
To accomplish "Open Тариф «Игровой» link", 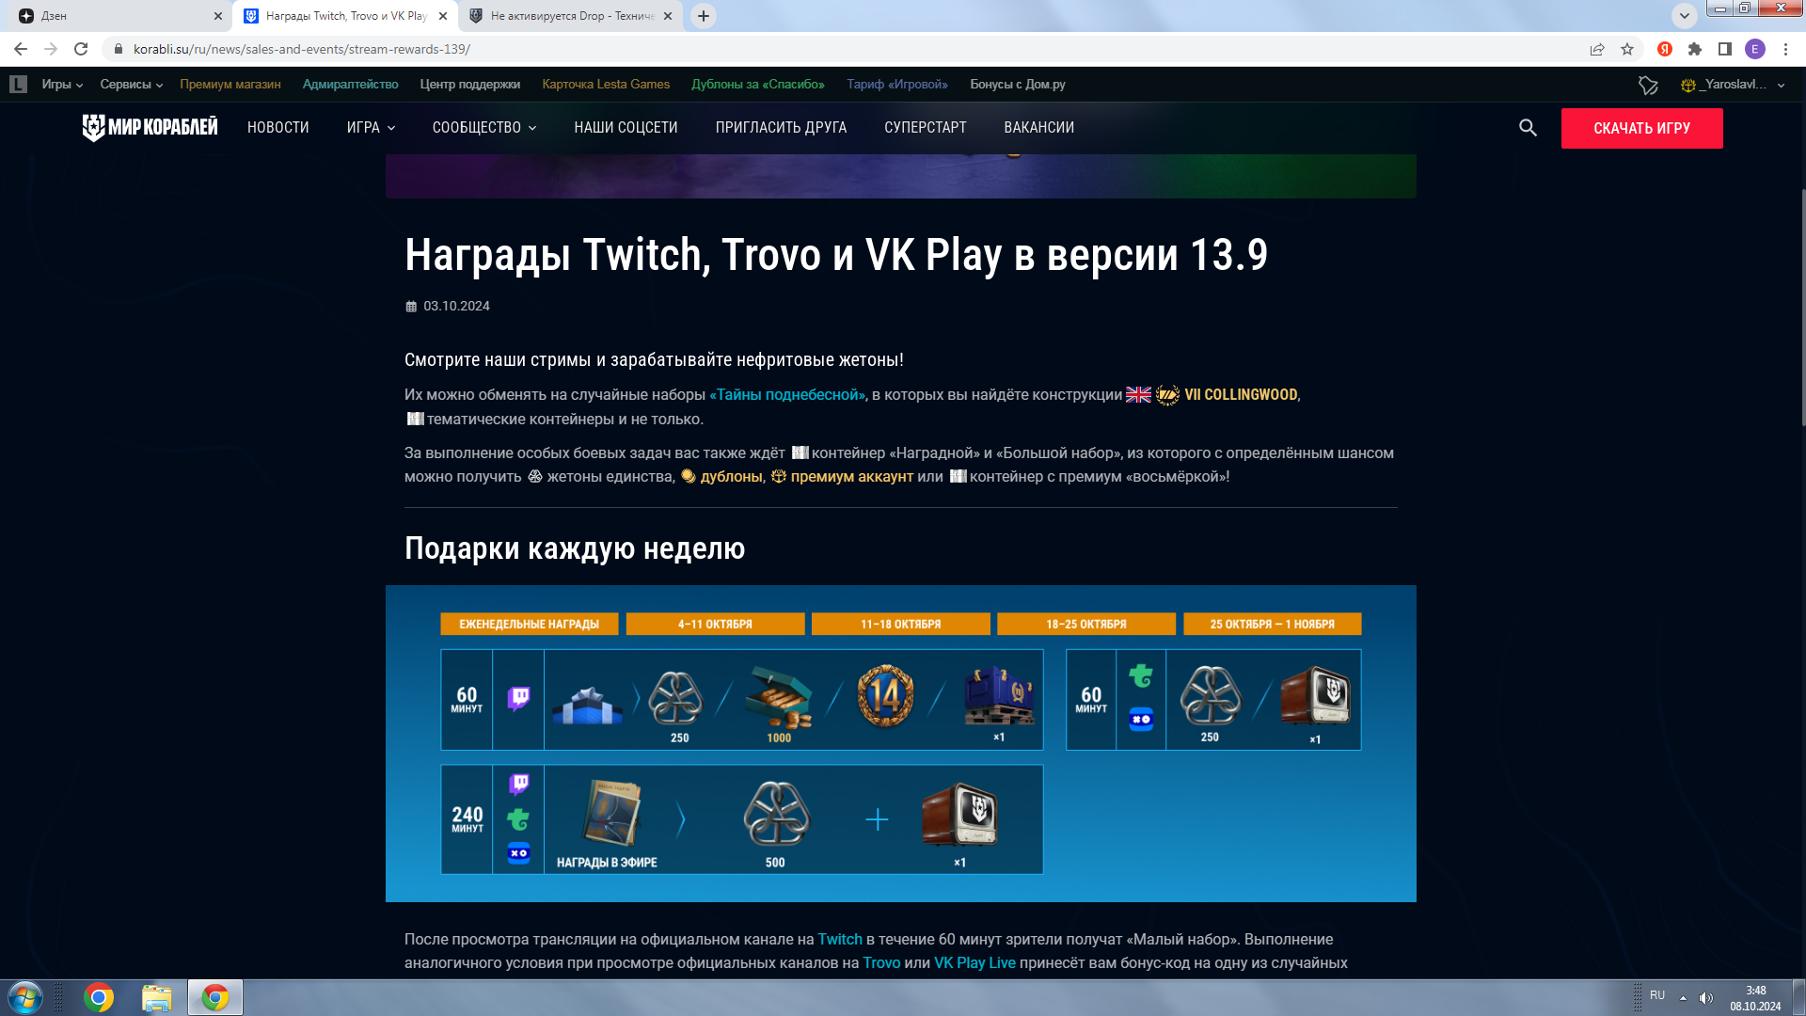I will point(897,84).
